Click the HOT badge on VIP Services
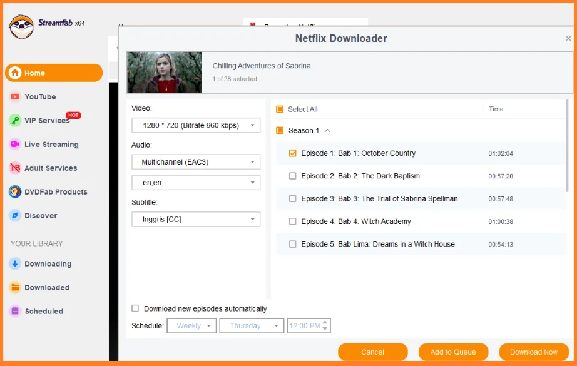Image resolution: width=577 pixels, height=366 pixels. (x=73, y=115)
